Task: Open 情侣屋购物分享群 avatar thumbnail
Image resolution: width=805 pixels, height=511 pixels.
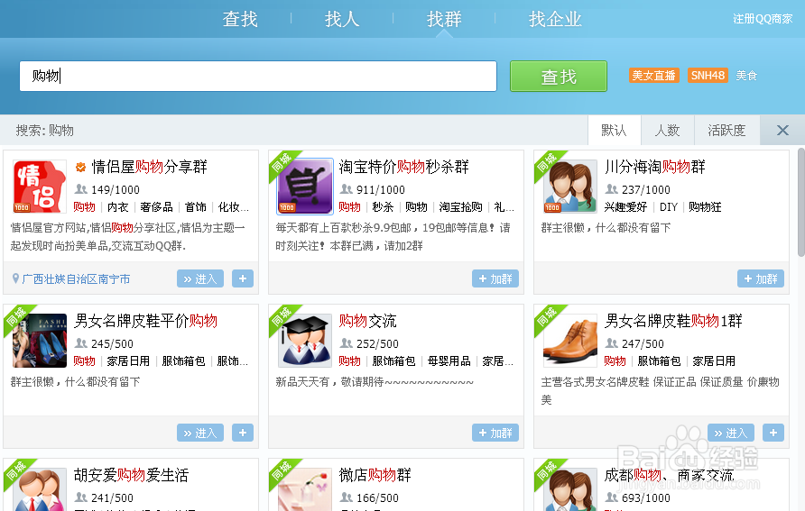Action: point(40,187)
